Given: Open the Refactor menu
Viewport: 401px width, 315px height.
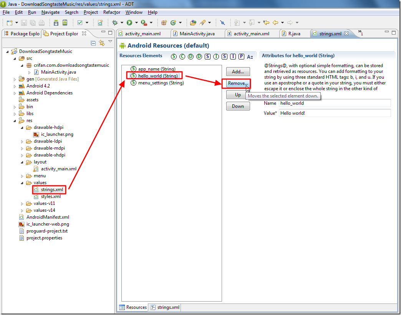Looking at the screenshot, I should 112,12.
